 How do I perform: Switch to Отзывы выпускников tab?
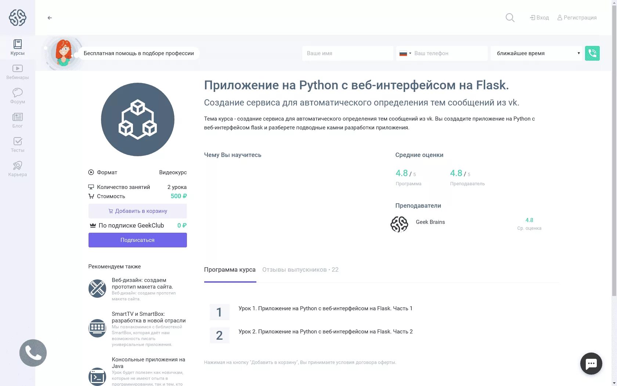tap(300, 269)
